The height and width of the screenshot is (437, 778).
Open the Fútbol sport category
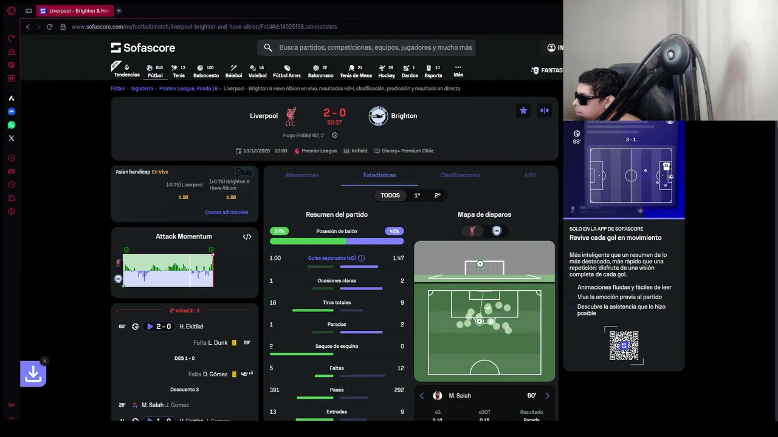(155, 72)
